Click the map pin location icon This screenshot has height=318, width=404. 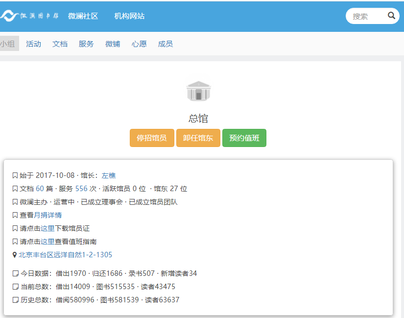coord(14,255)
